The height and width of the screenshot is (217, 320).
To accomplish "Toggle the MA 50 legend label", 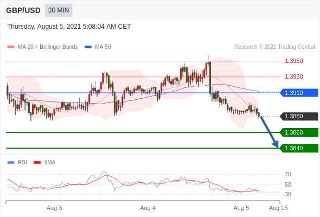I will [x=103, y=47].
